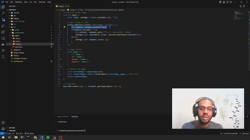Open the Source Control view
250x140 pixels.
[x=3, y=19]
